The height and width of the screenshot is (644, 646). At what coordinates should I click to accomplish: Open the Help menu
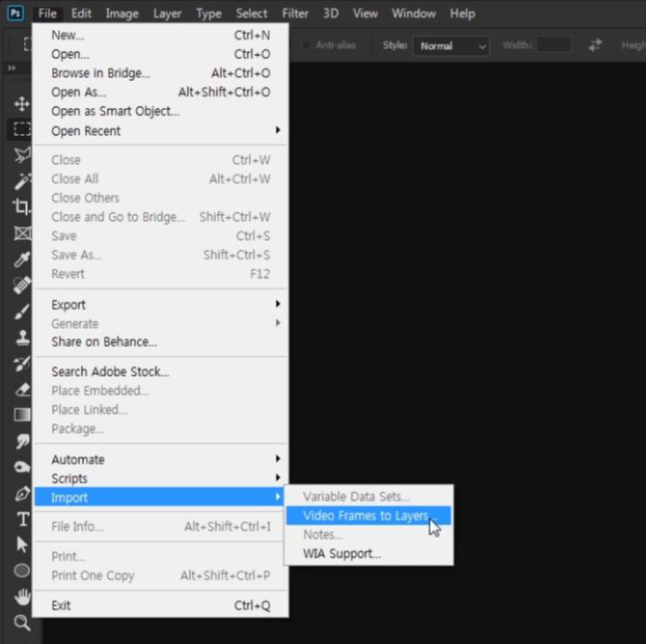point(462,13)
